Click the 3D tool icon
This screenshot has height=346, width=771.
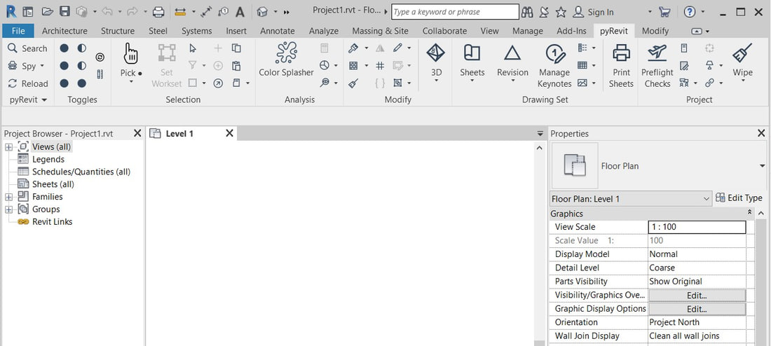436,53
